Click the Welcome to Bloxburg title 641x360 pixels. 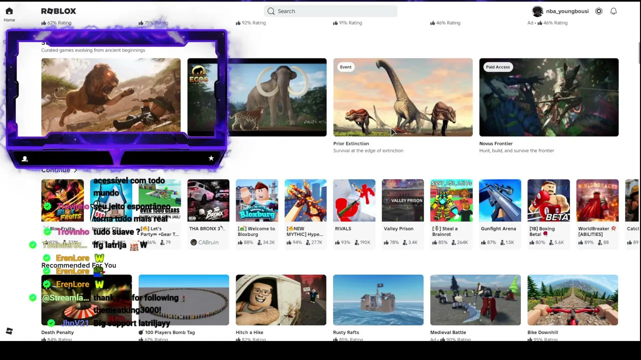tap(256, 231)
